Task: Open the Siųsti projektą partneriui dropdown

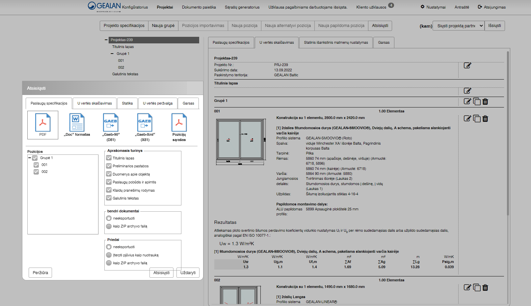Action: pyautogui.click(x=459, y=26)
